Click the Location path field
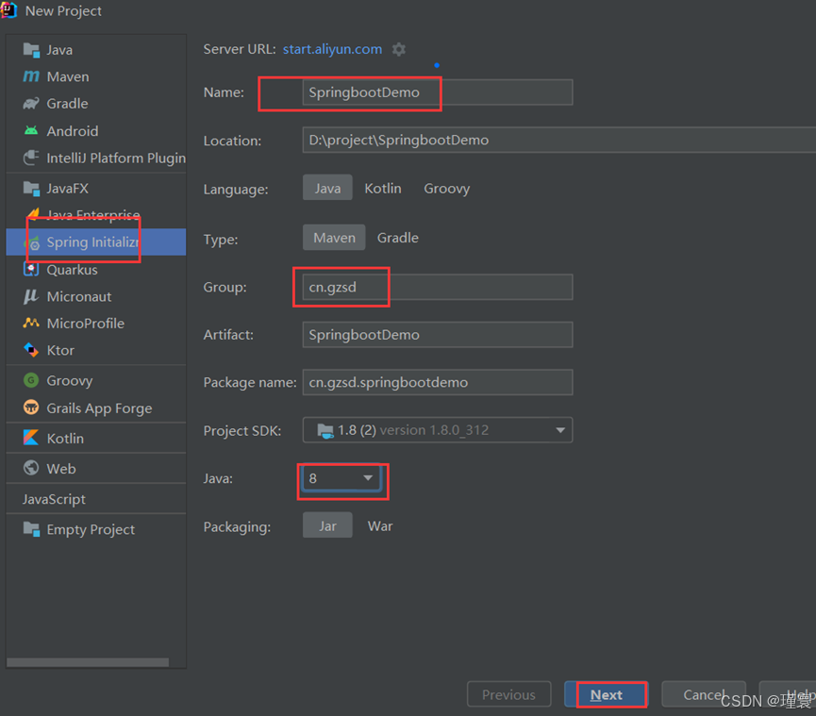 (558, 140)
